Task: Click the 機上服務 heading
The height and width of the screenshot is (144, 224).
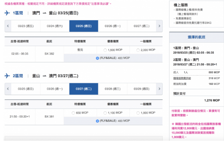Action: click(180, 5)
